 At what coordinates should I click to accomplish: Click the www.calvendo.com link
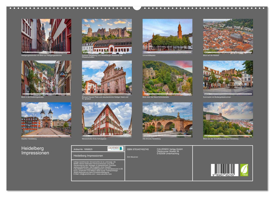point(104,174)
